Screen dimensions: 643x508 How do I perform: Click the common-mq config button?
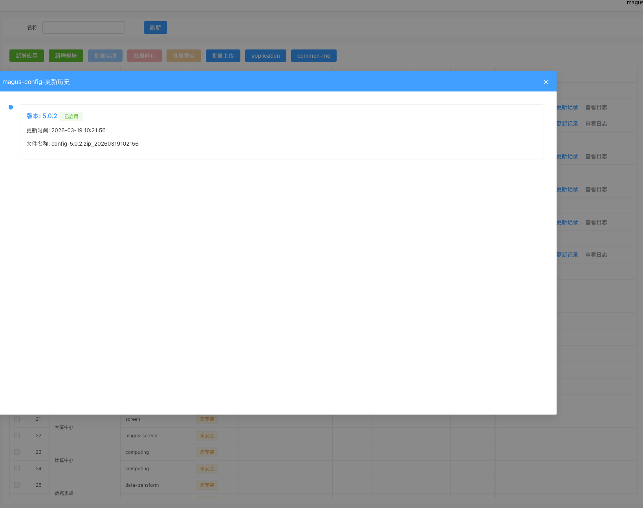point(313,56)
